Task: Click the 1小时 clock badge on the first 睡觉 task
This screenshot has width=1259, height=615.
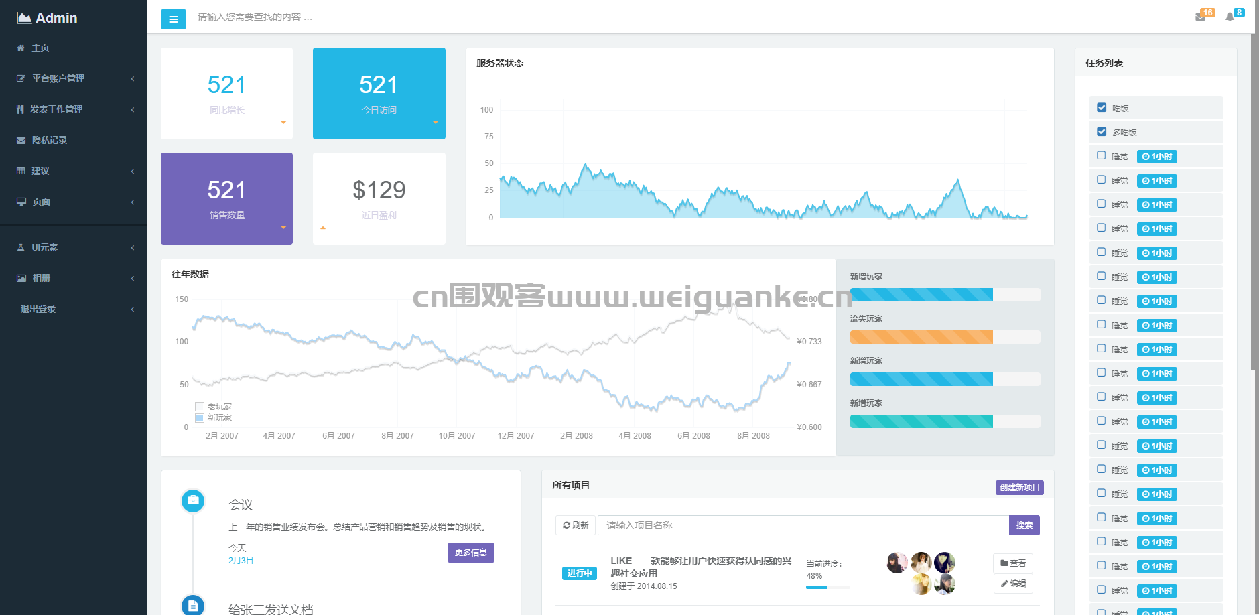Action: click(x=1157, y=157)
